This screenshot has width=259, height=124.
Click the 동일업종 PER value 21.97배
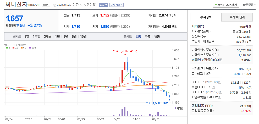click(x=246, y=106)
